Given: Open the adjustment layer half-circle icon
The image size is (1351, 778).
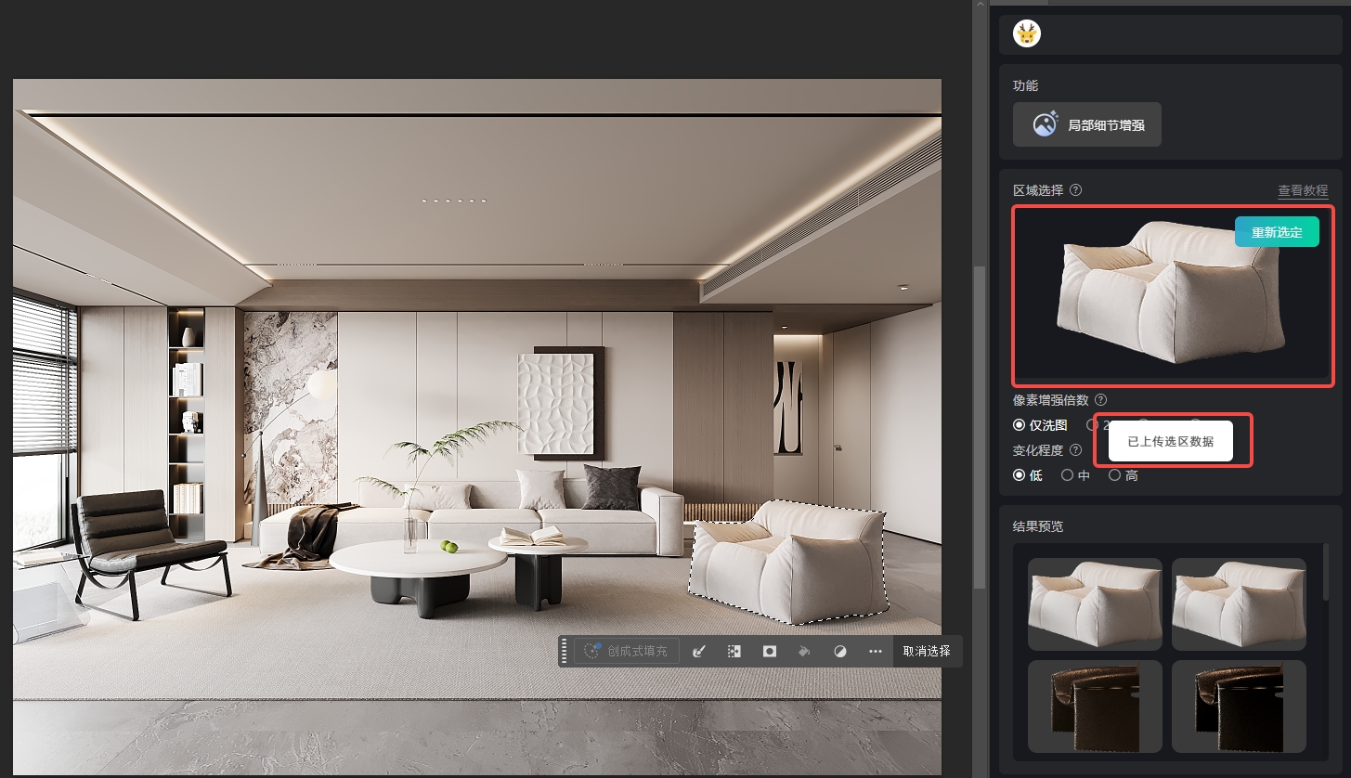Looking at the screenshot, I should tap(840, 651).
